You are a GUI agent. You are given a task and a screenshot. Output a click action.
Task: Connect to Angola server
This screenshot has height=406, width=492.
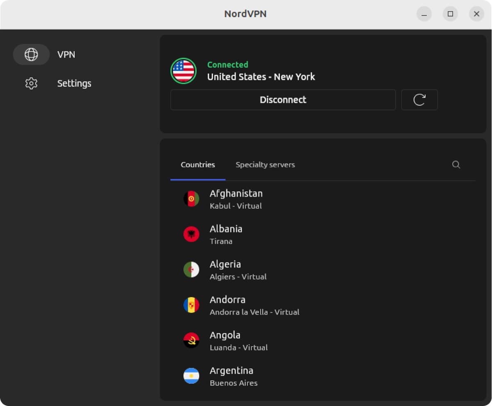(x=323, y=340)
